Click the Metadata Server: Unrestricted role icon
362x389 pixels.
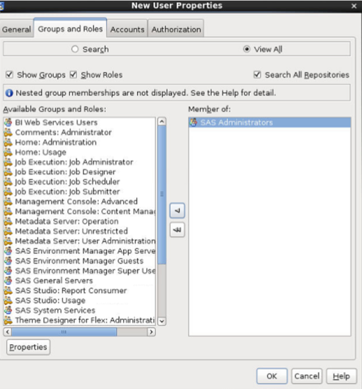tap(8, 231)
